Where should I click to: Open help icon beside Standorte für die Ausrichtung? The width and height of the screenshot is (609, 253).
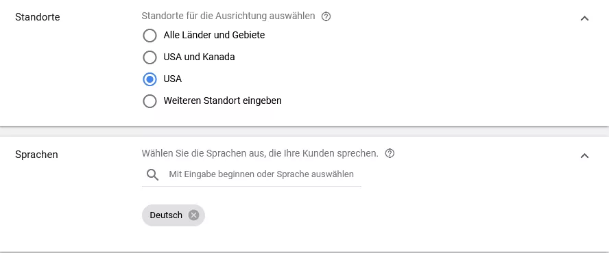point(326,16)
